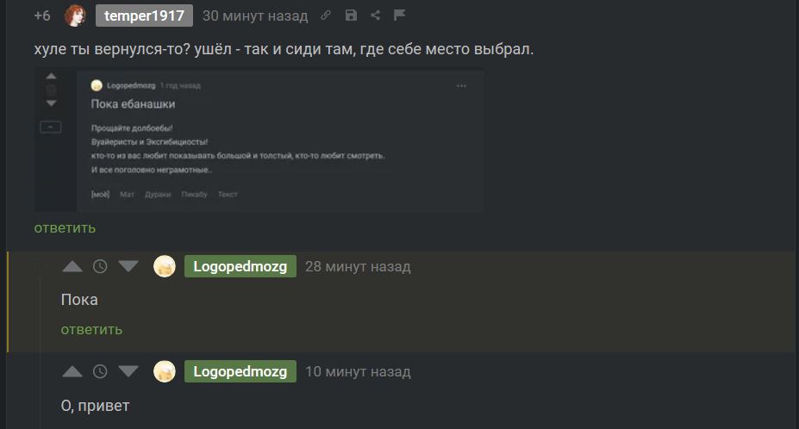Image resolution: width=799 pixels, height=429 pixels.
Task: Reply to the "Пока" comment via ответить
Action: 91,330
